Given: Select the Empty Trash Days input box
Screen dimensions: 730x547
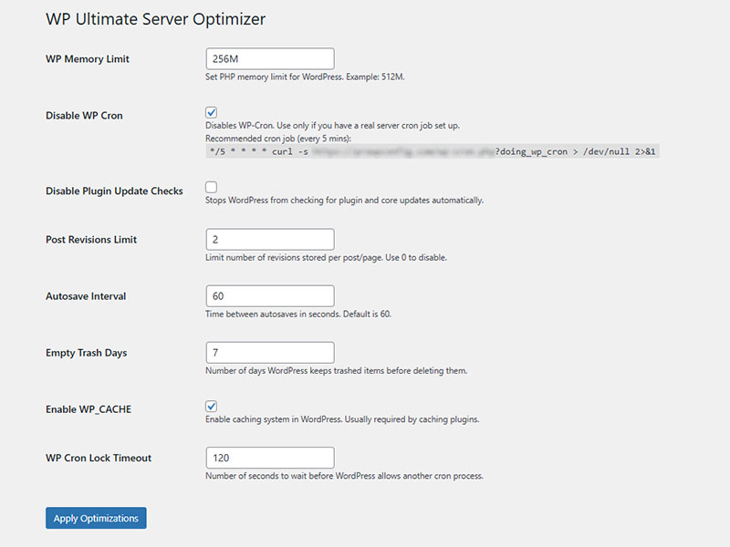Looking at the screenshot, I should (270, 353).
